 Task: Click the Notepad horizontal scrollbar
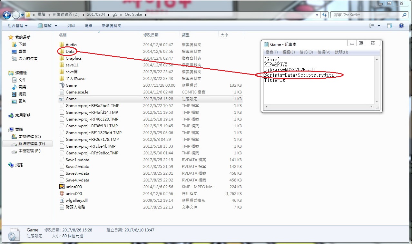[x=319, y=107]
